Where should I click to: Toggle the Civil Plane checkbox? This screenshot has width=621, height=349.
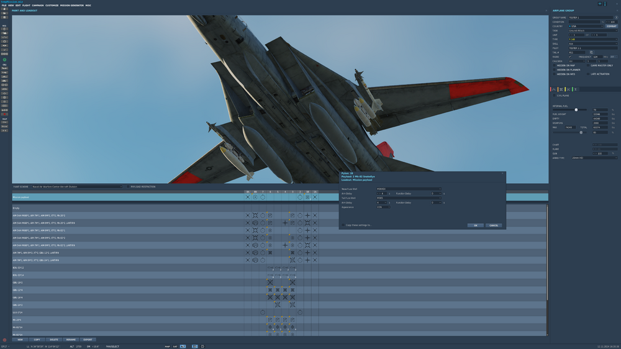click(555, 96)
